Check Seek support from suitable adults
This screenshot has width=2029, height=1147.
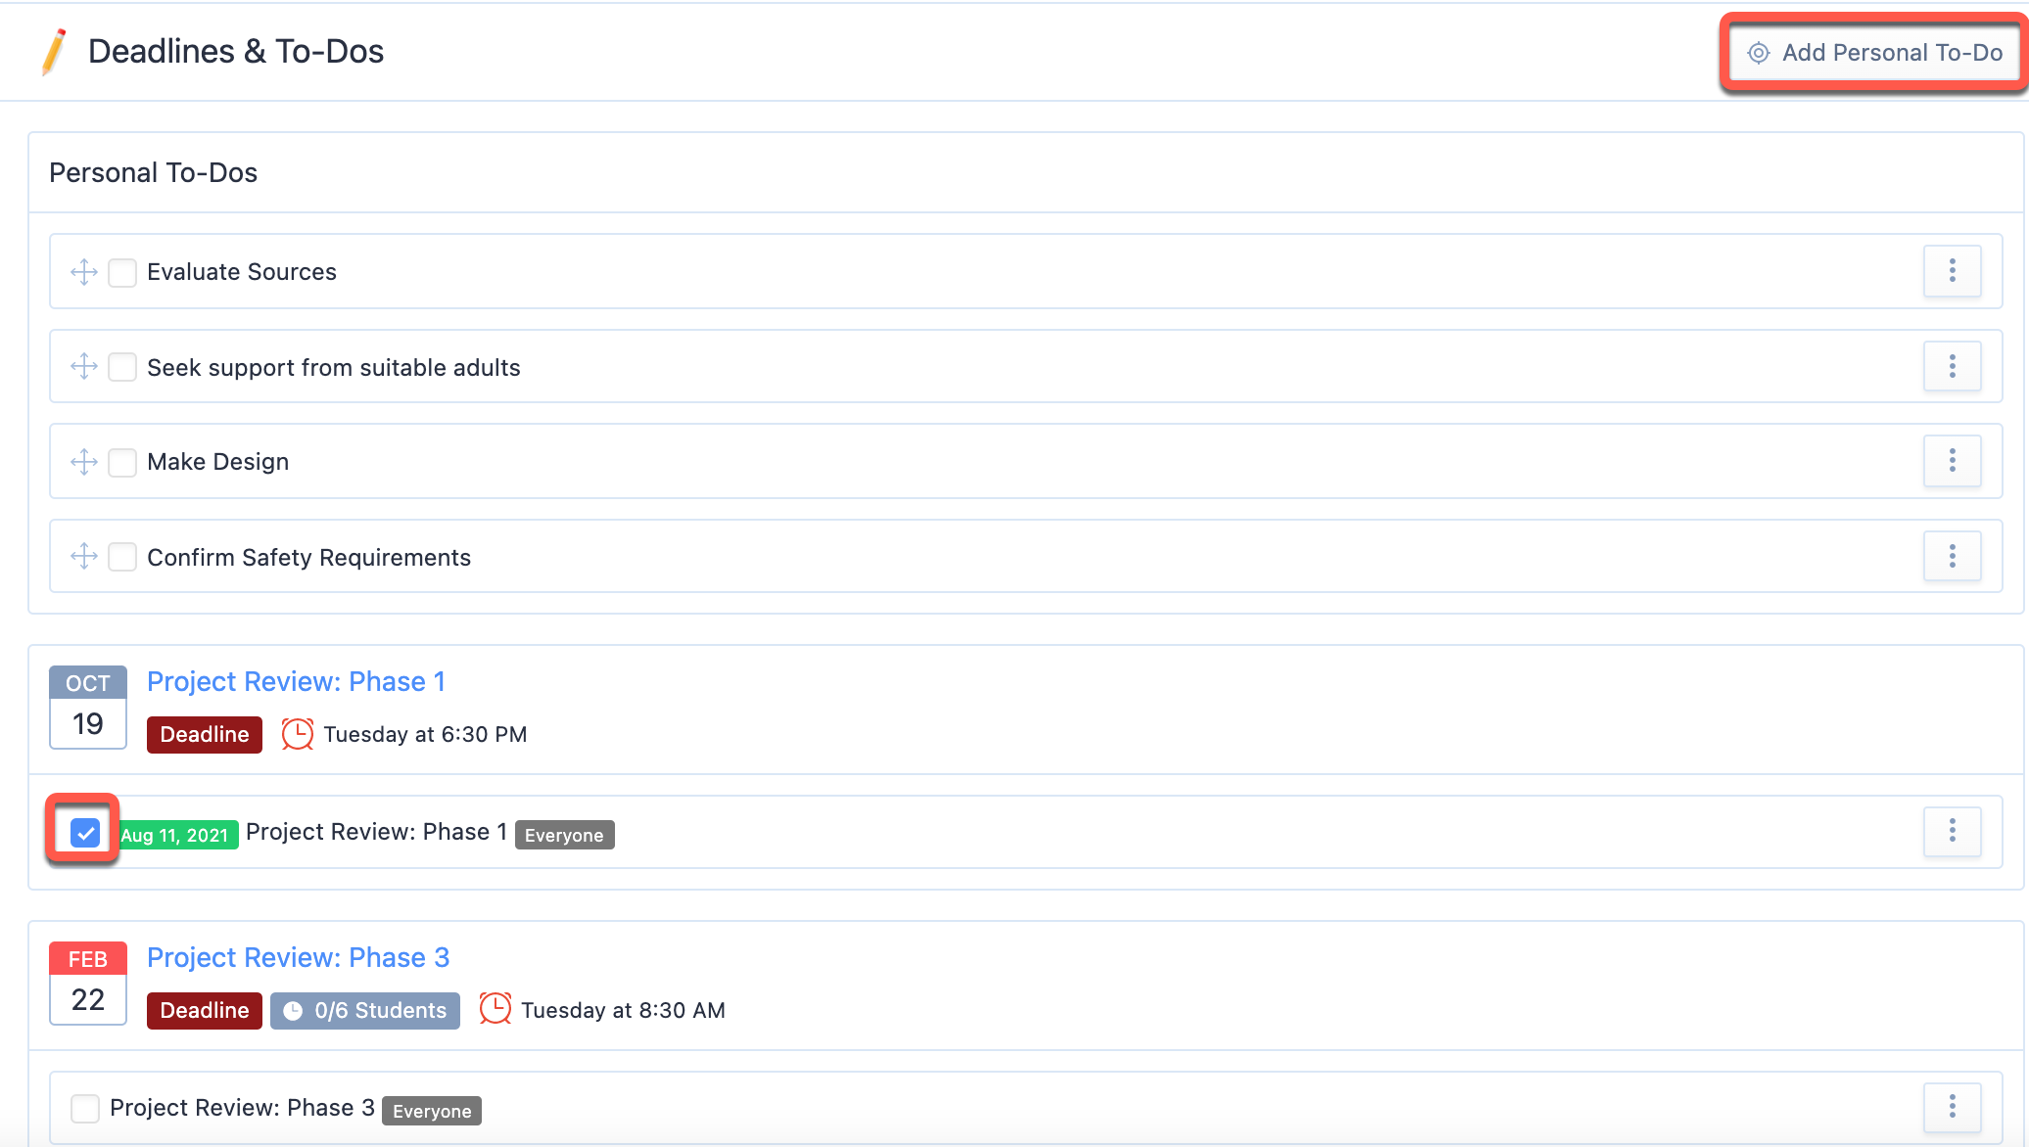122,367
